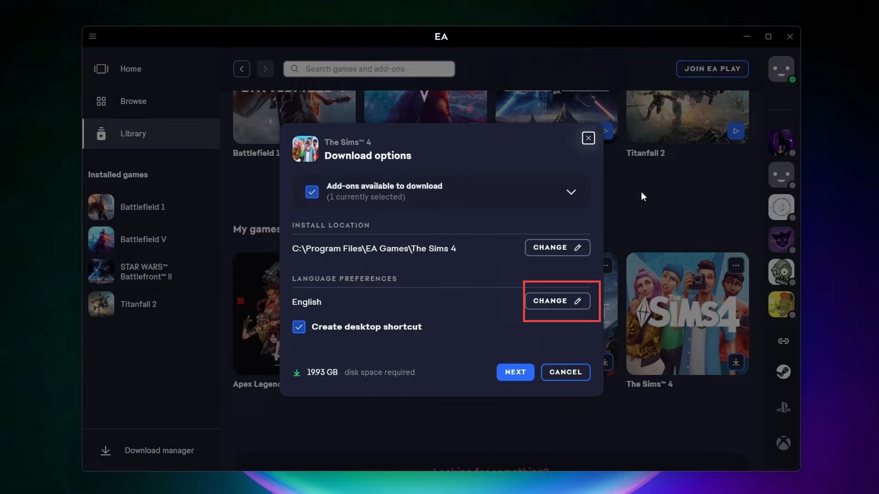Click the back navigation arrow

(x=241, y=69)
